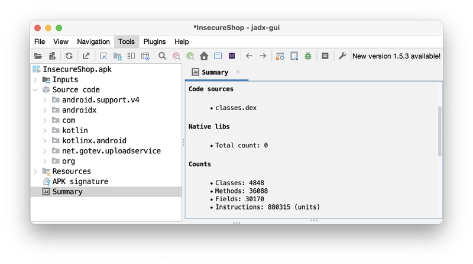Click the log viewer icon
This screenshot has height=264, width=473.
(325, 56)
